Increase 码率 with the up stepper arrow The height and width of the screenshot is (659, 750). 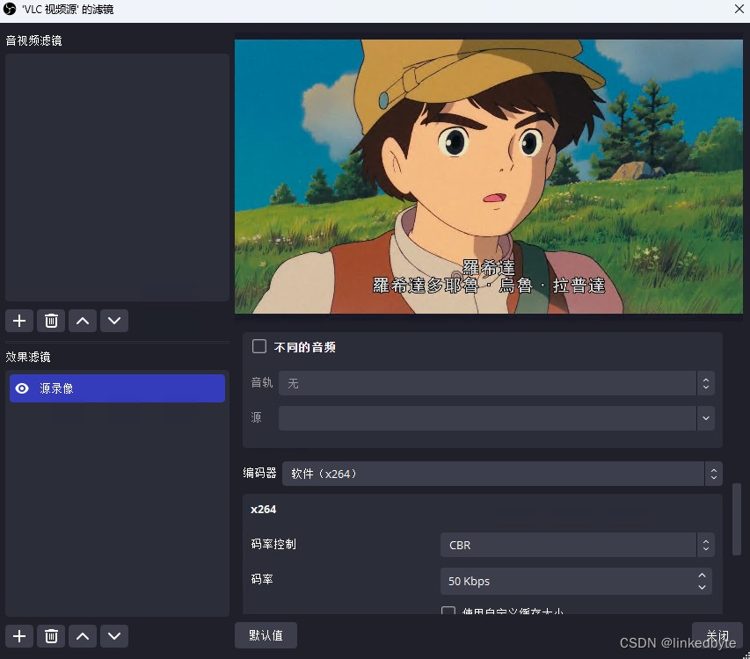(702, 576)
